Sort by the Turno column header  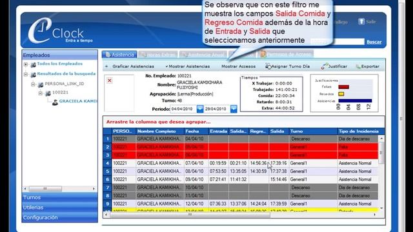pos(313,131)
